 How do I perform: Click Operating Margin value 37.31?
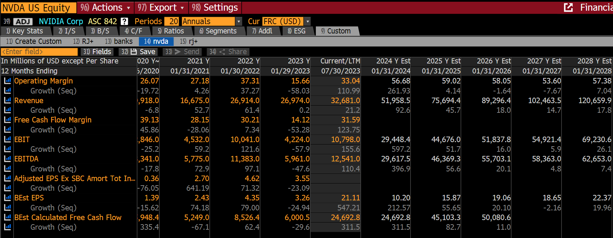pos(250,81)
